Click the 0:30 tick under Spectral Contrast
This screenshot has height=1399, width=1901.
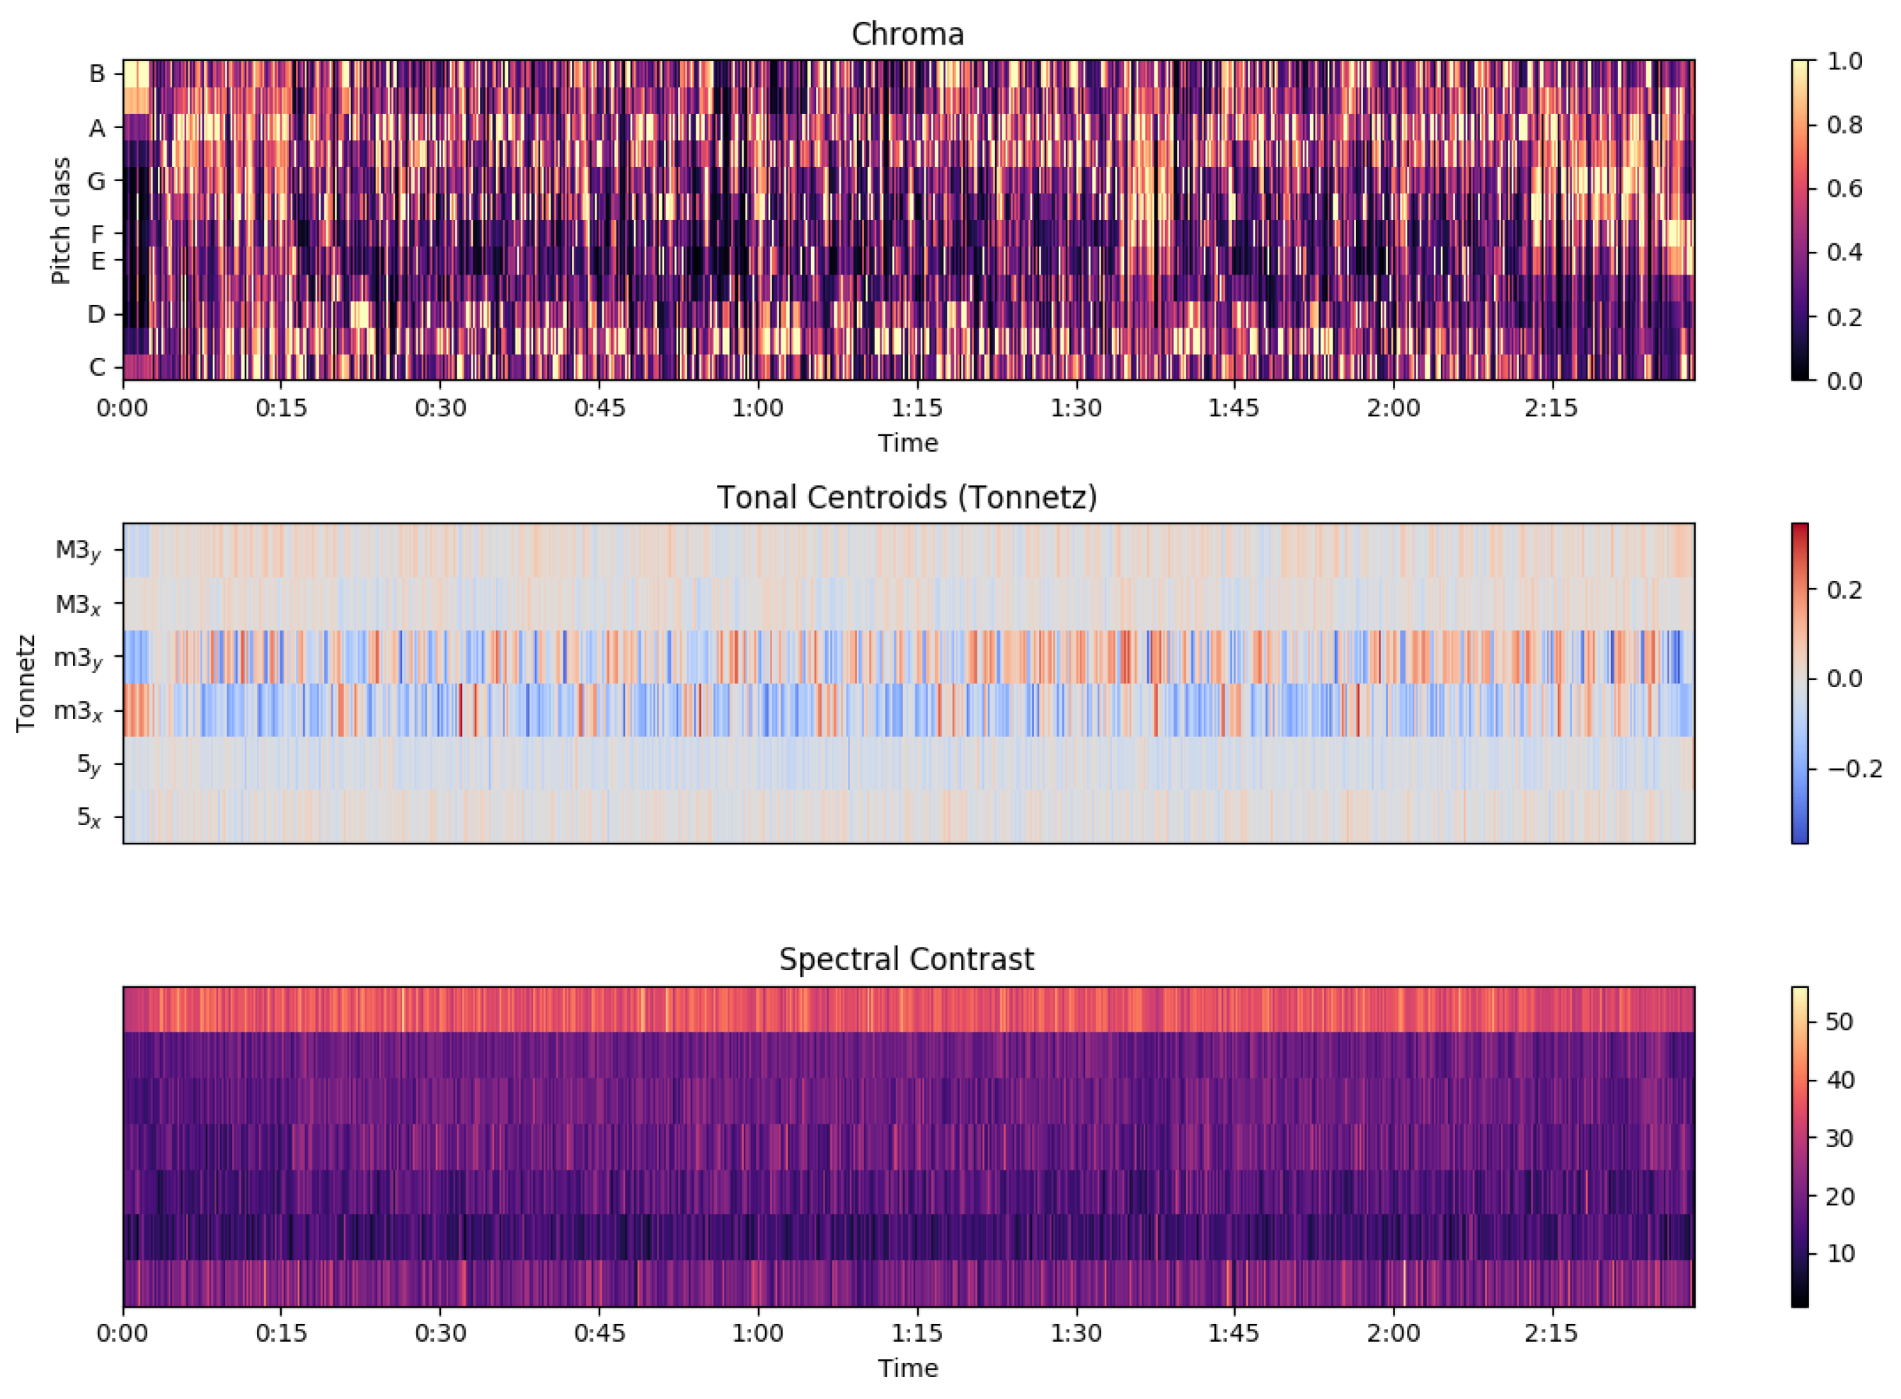(440, 1334)
